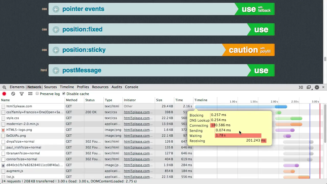Select the EeOUtPu.png request name

coord(16,136)
